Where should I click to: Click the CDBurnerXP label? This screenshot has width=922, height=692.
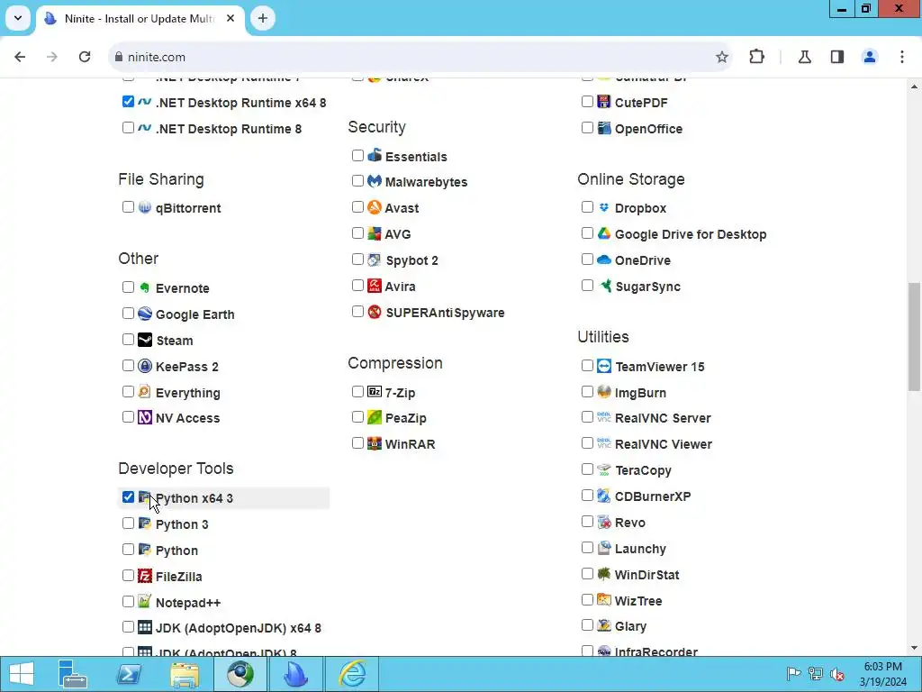(653, 496)
